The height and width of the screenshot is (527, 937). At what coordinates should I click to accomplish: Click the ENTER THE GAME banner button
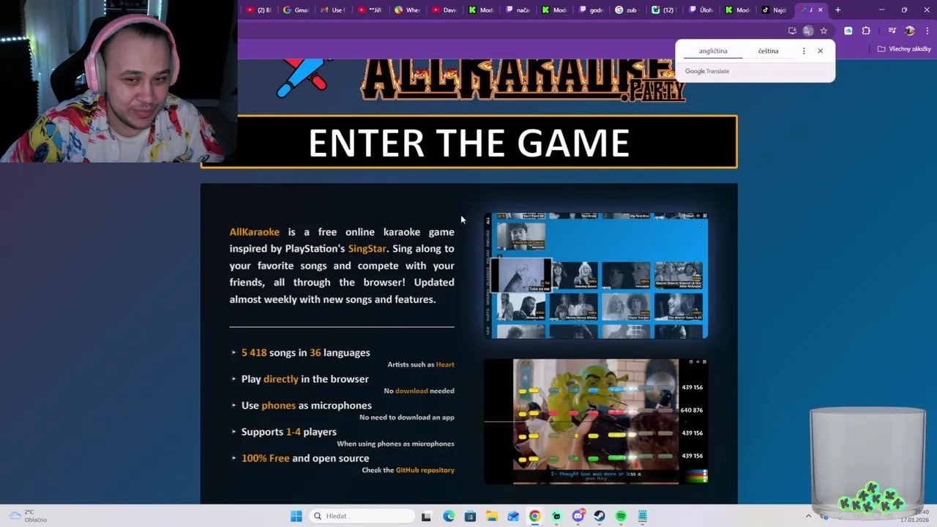point(468,142)
